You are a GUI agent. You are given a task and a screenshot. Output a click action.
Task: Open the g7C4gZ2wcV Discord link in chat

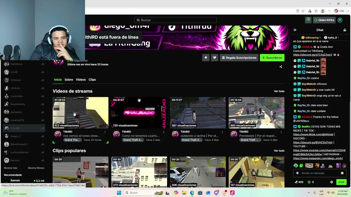(x=313, y=55)
